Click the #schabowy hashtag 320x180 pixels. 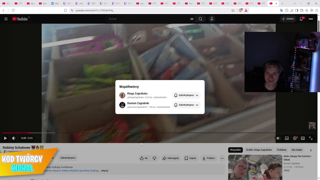[67, 167]
